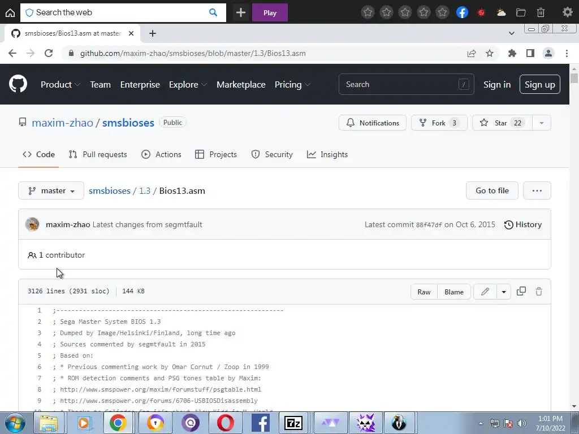Open the maxim-zhao owner link
The width and height of the screenshot is (579, 434).
62,123
